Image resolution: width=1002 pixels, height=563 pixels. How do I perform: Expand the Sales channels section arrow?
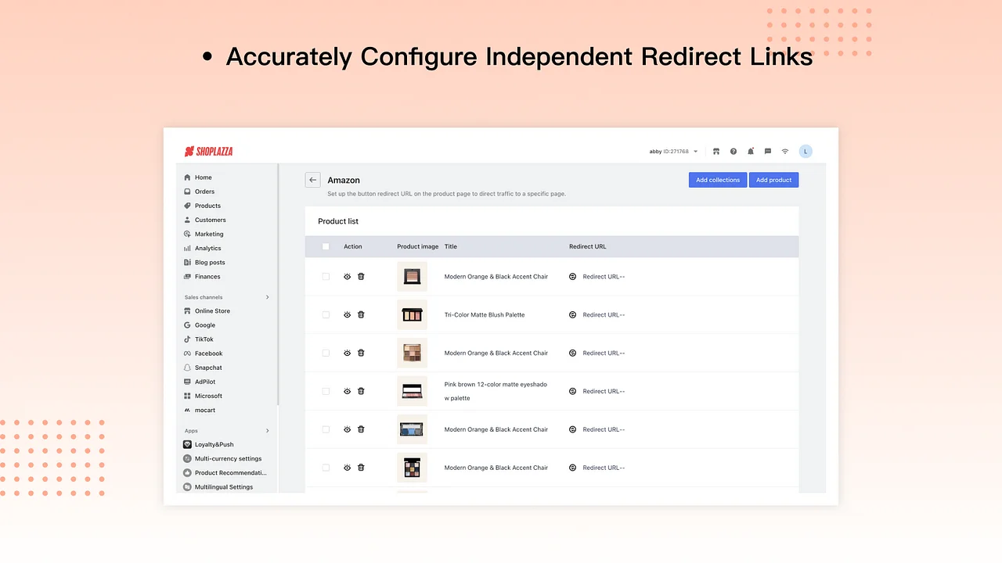tap(267, 297)
